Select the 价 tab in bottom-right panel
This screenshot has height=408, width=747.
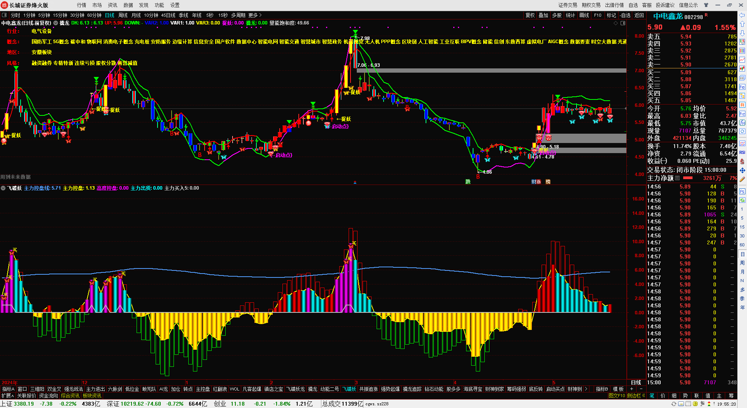tap(663, 396)
